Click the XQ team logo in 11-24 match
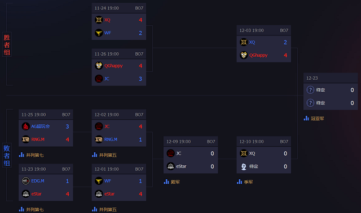361x213 pixels. tap(99, 20)
